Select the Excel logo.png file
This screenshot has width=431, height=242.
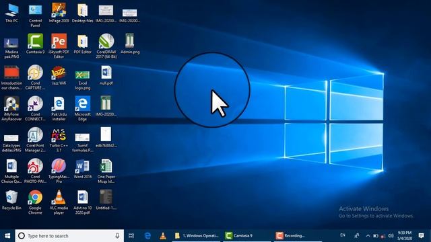(82, 79)
